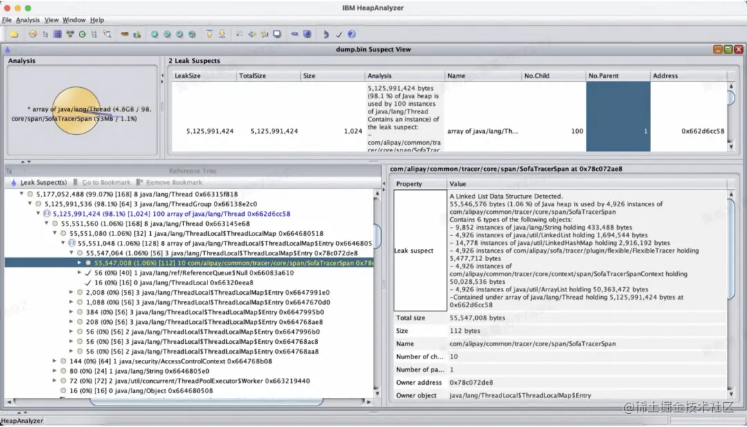
Task: Click the rightmost teal magnifier search icon
Action: [192, 35]
